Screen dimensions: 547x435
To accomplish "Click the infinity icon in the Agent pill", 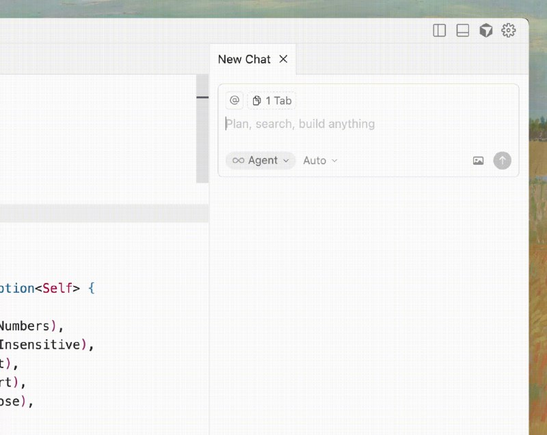I will 240,160.
